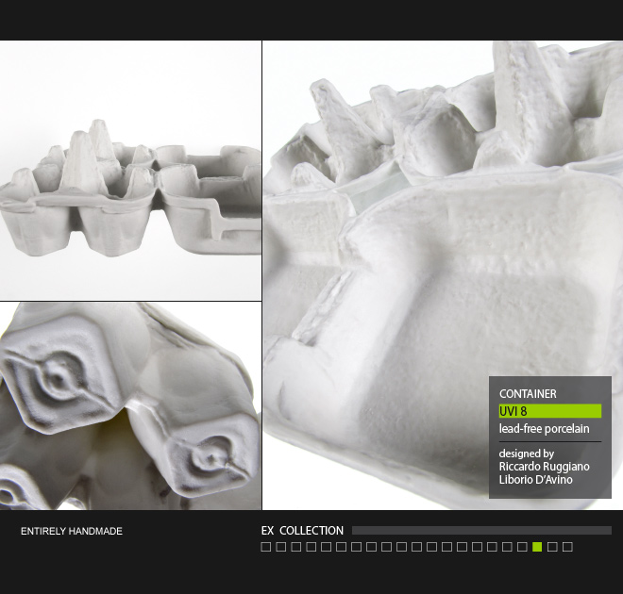The image size is (623, 594).
Task: Select the second collection pager square
Action: 281,547
